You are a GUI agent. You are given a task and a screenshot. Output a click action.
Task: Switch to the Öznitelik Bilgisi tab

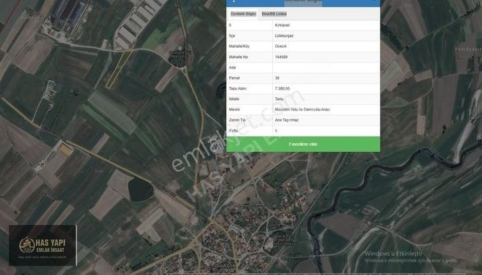(243, 14)
